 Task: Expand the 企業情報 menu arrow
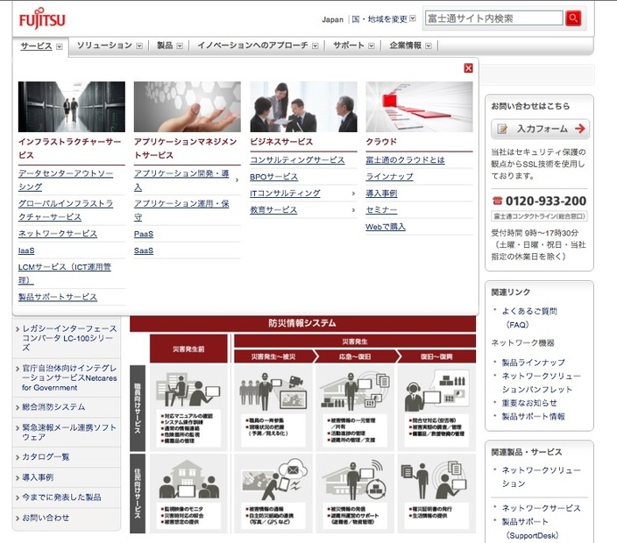pyautogui.click(x=429, y=46)
